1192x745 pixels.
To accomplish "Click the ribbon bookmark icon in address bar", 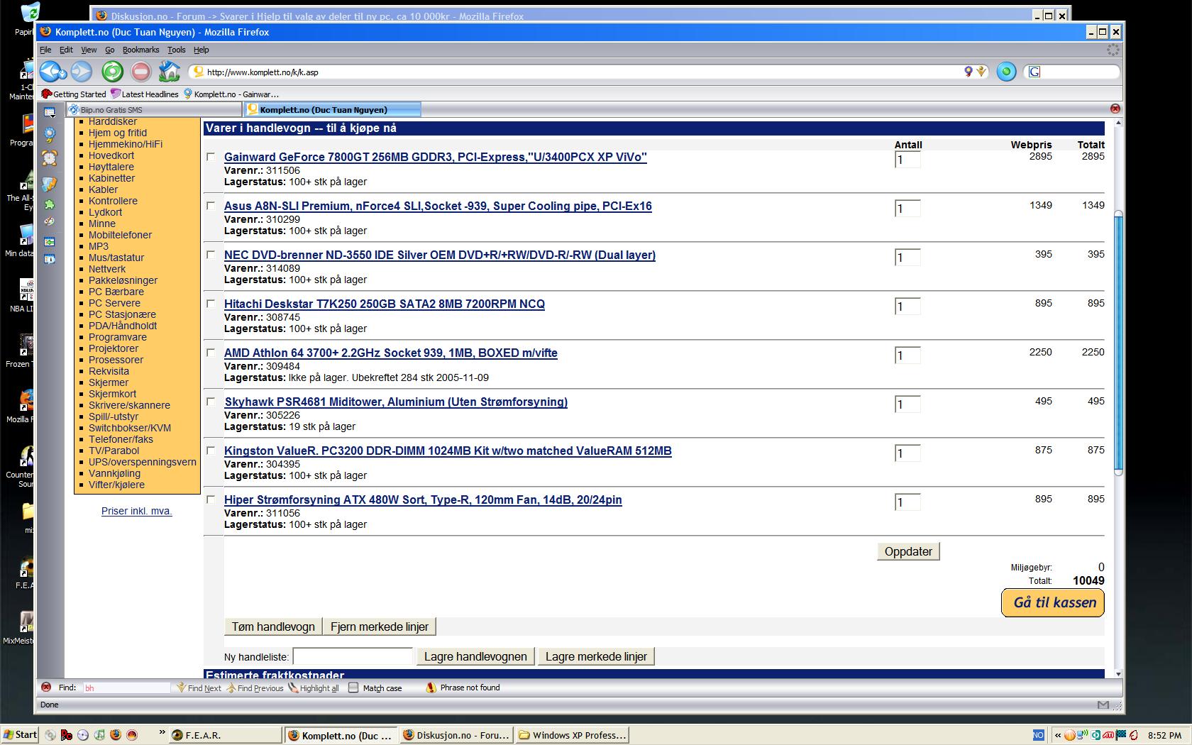I will tap(968, 72).
